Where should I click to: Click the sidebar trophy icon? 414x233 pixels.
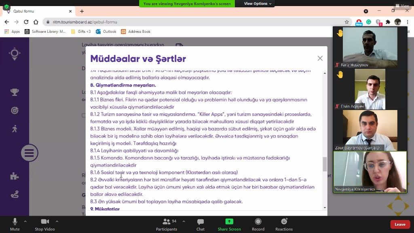[15, 92]
